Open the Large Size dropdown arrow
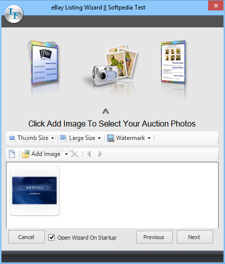The width and height of the screenshot is (225, 264). pos(99,138)
